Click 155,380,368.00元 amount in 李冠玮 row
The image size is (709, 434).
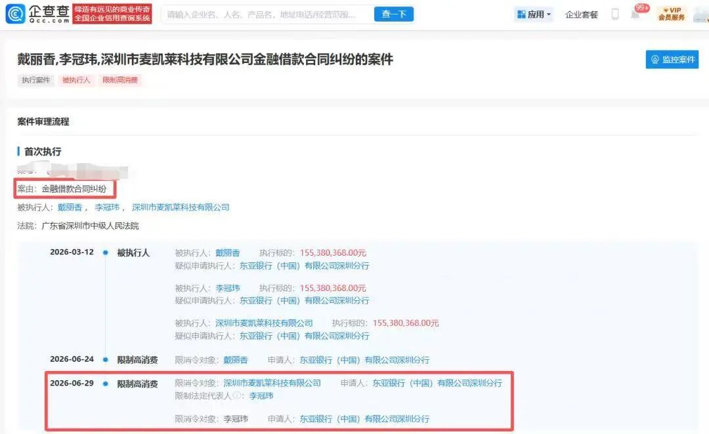[x=333, y=288]
